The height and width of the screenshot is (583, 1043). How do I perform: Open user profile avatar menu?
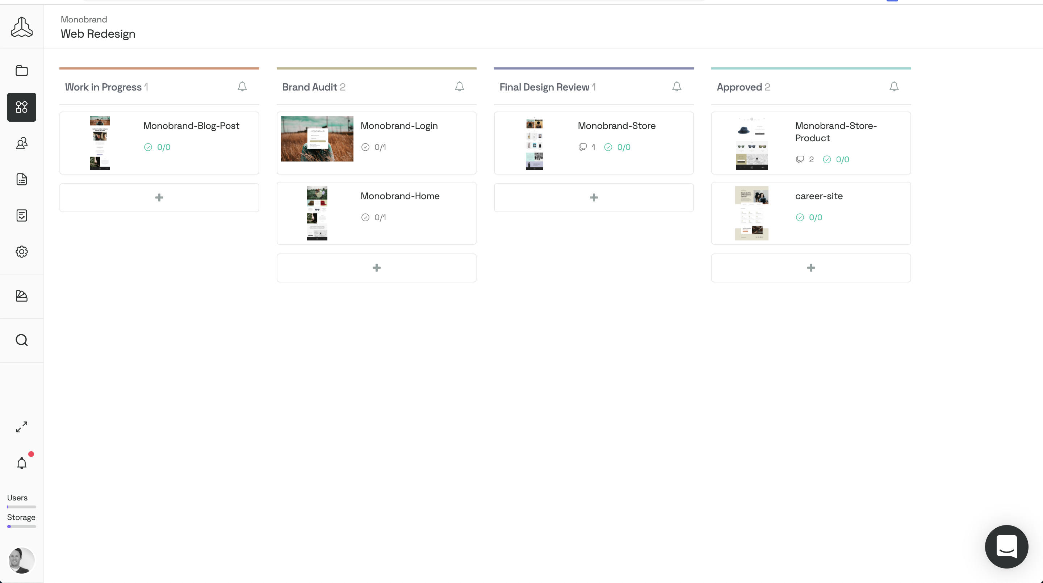point(21,560)
